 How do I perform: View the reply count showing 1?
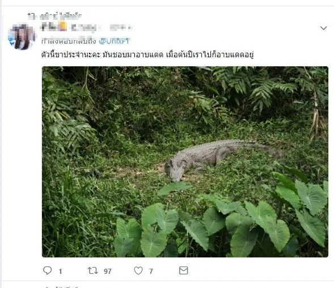[x=60, y=271]
